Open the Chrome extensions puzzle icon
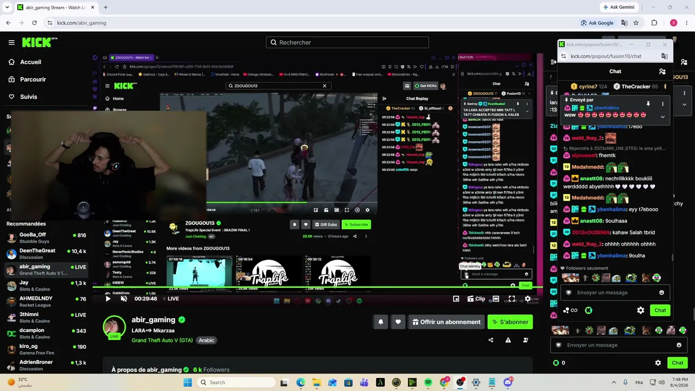This screenshot has width=695, height=391. [654, 23]
